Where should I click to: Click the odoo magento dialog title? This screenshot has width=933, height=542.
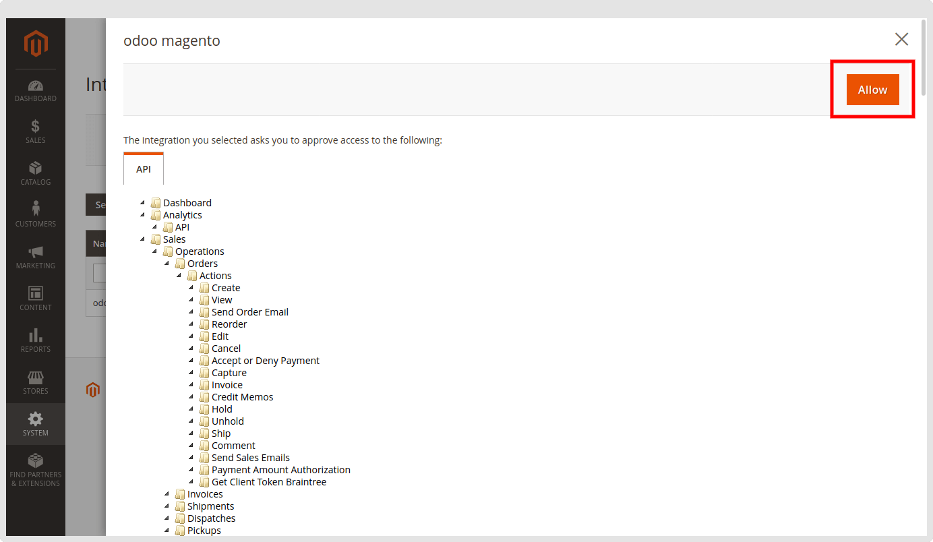[x=172, y=41]
